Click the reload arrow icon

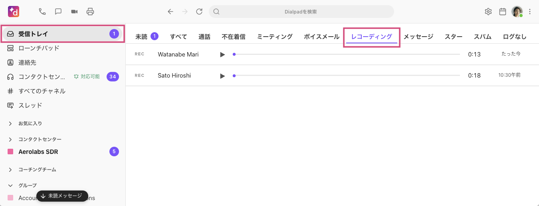[x=199, y=12]
